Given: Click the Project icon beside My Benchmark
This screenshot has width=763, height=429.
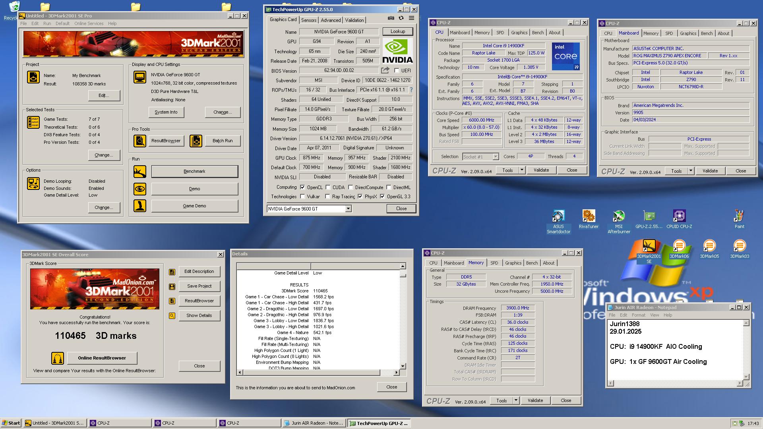Looking at the screenshot, I should coord(33,77).
